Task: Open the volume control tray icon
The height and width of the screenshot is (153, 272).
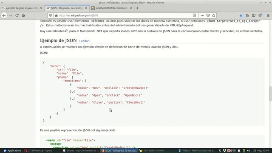Action: (x=248, y=150)
